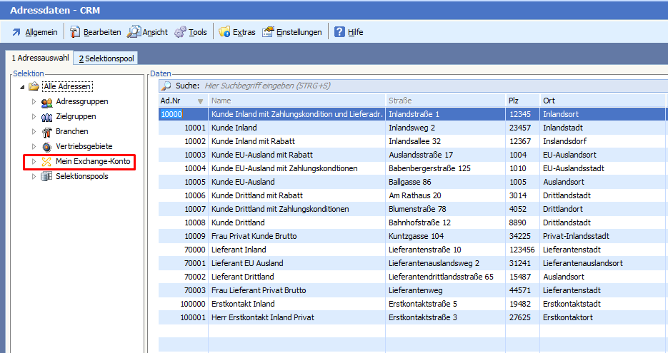The image size is (668, 353).
Task: Expand the Adressgruppen tree node
Action: tap(33, 102)
